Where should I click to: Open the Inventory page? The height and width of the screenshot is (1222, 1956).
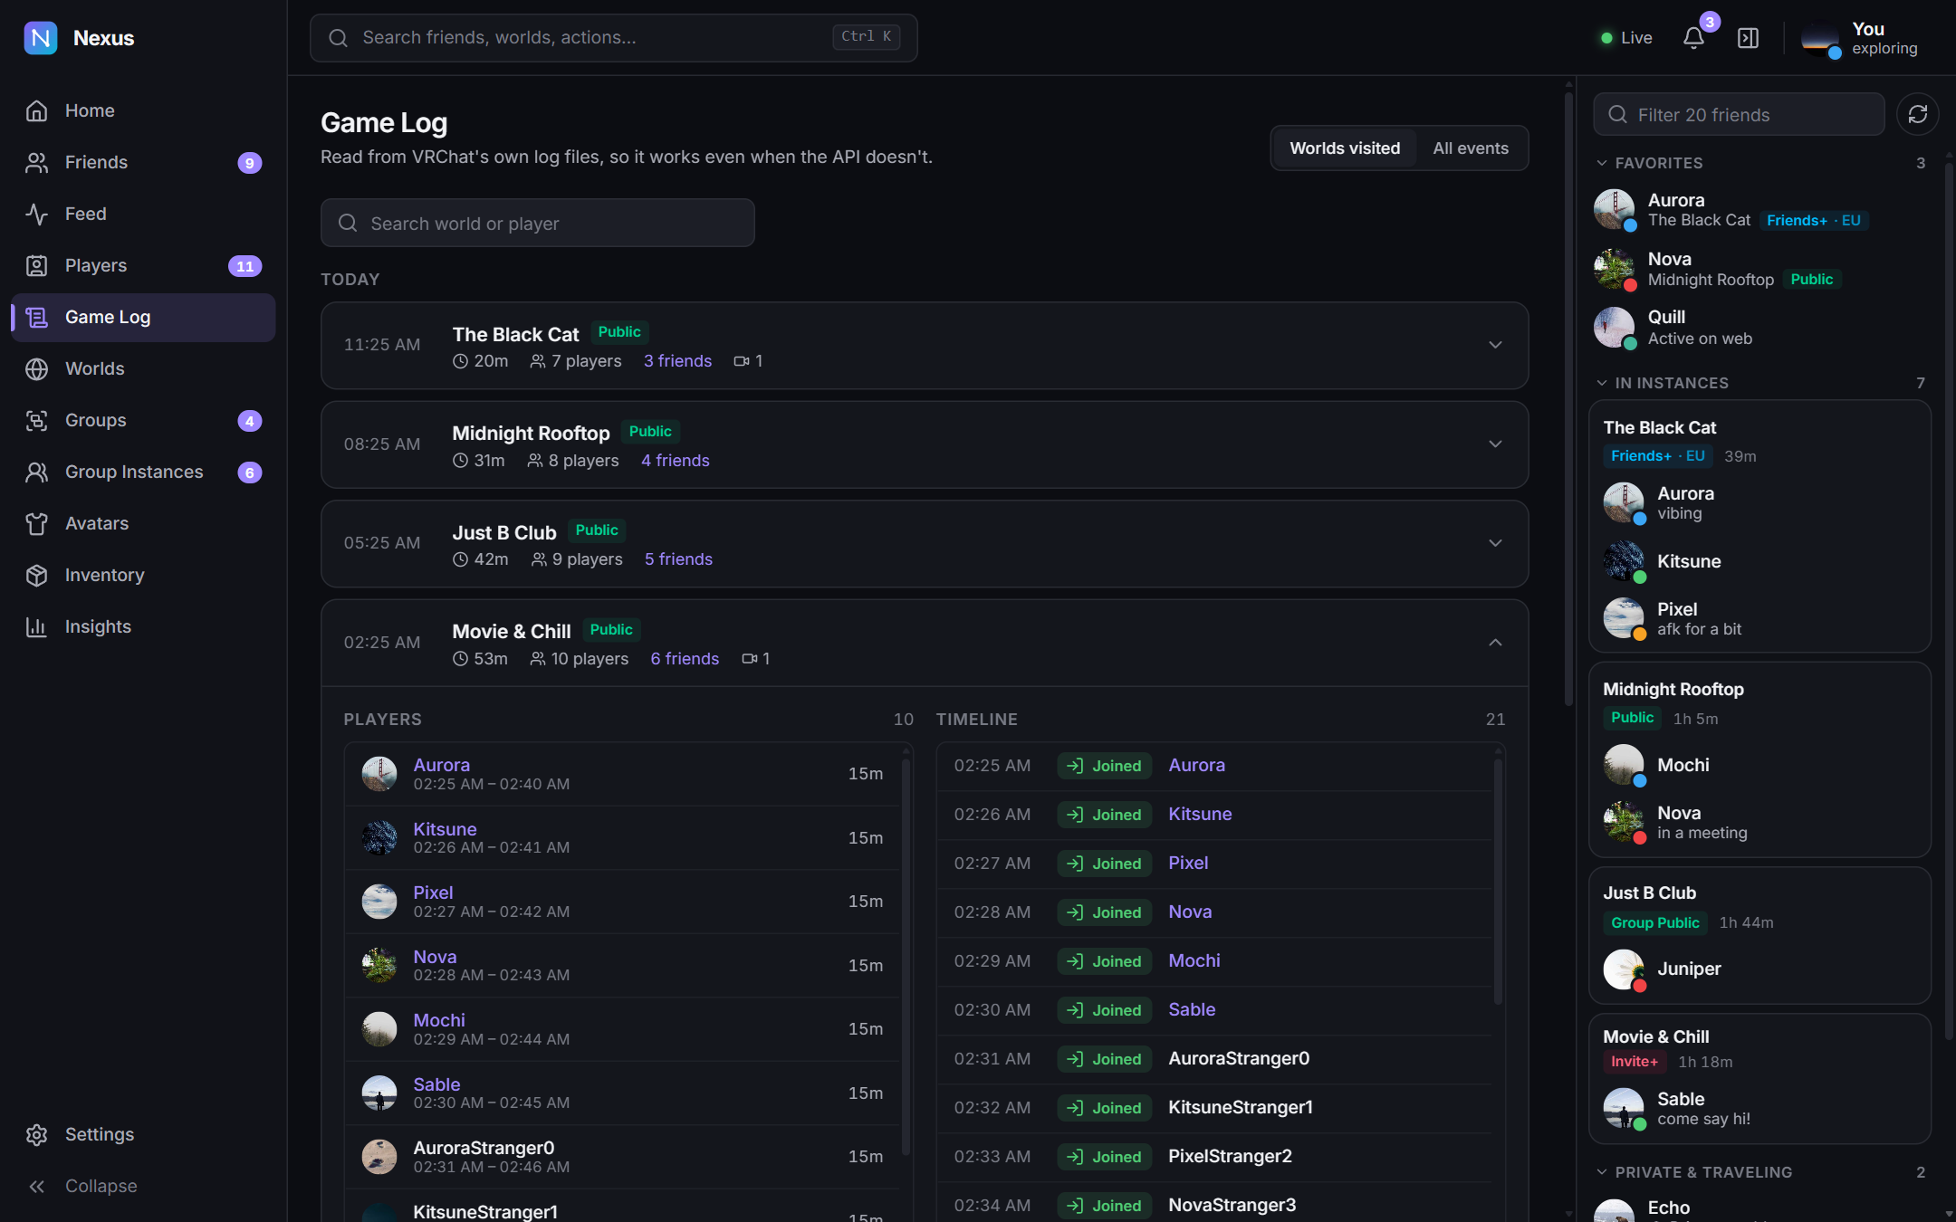pos(143,575)
